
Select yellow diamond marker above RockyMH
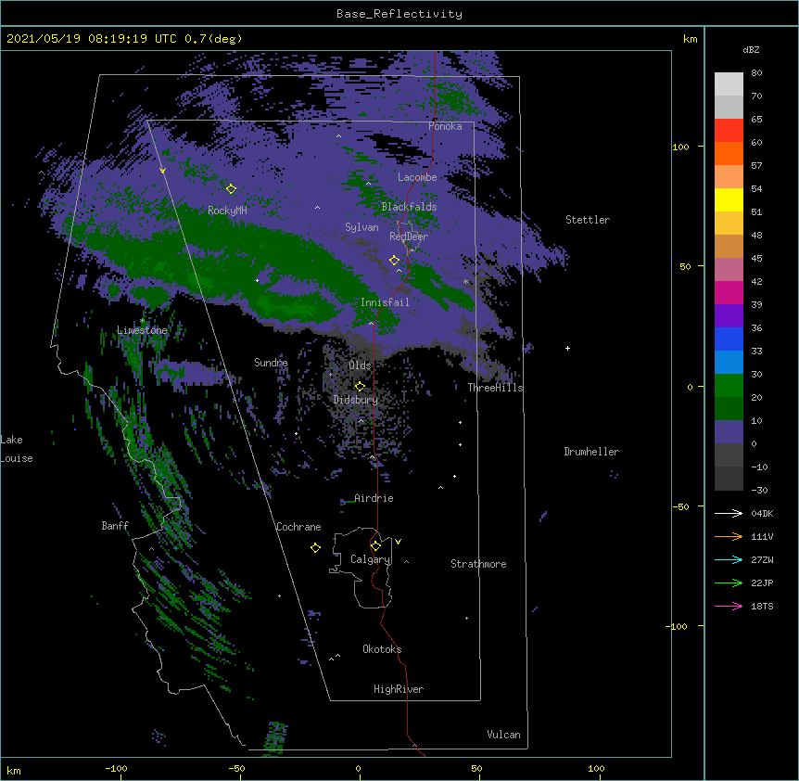232,189
